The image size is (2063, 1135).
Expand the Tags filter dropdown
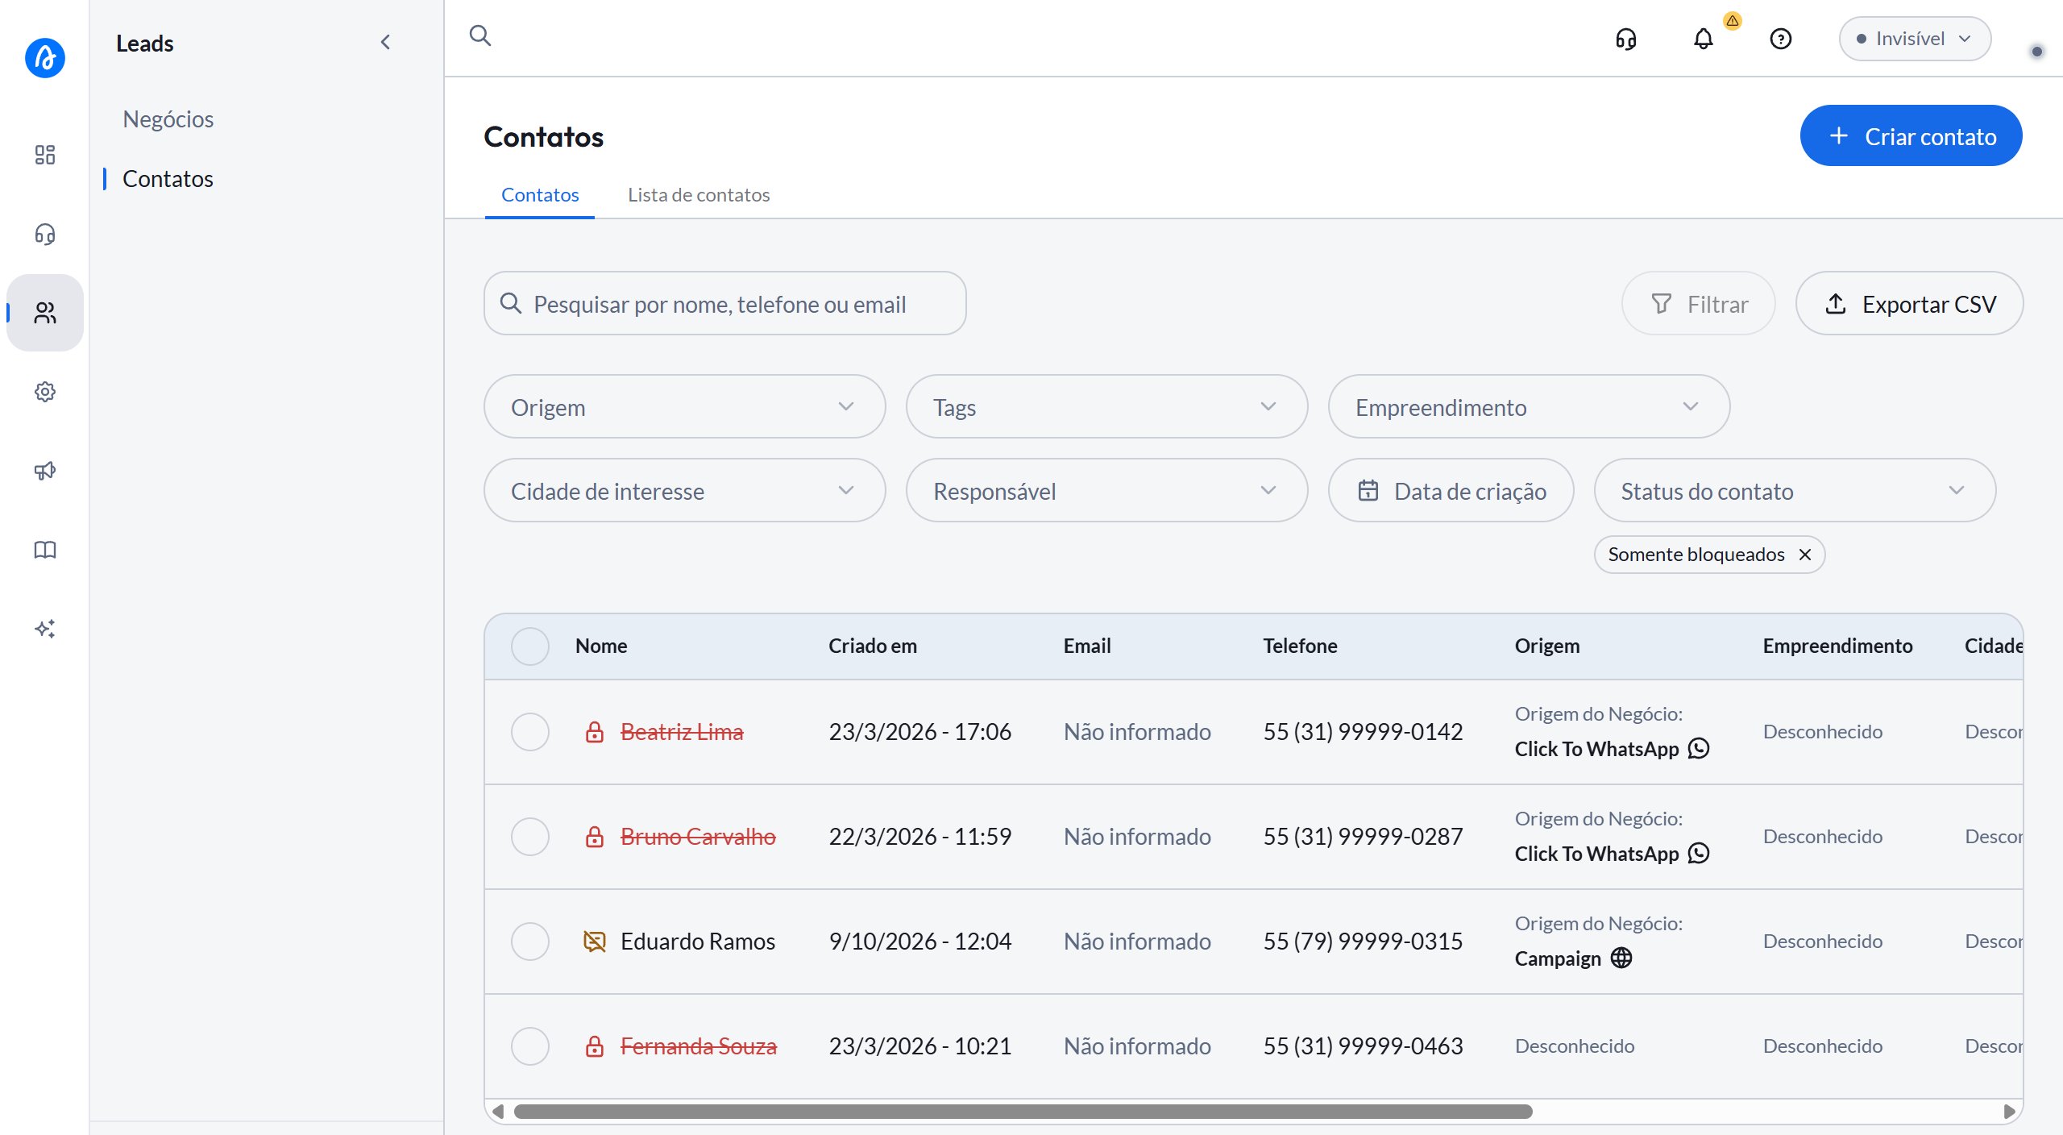click(1107, 406)
